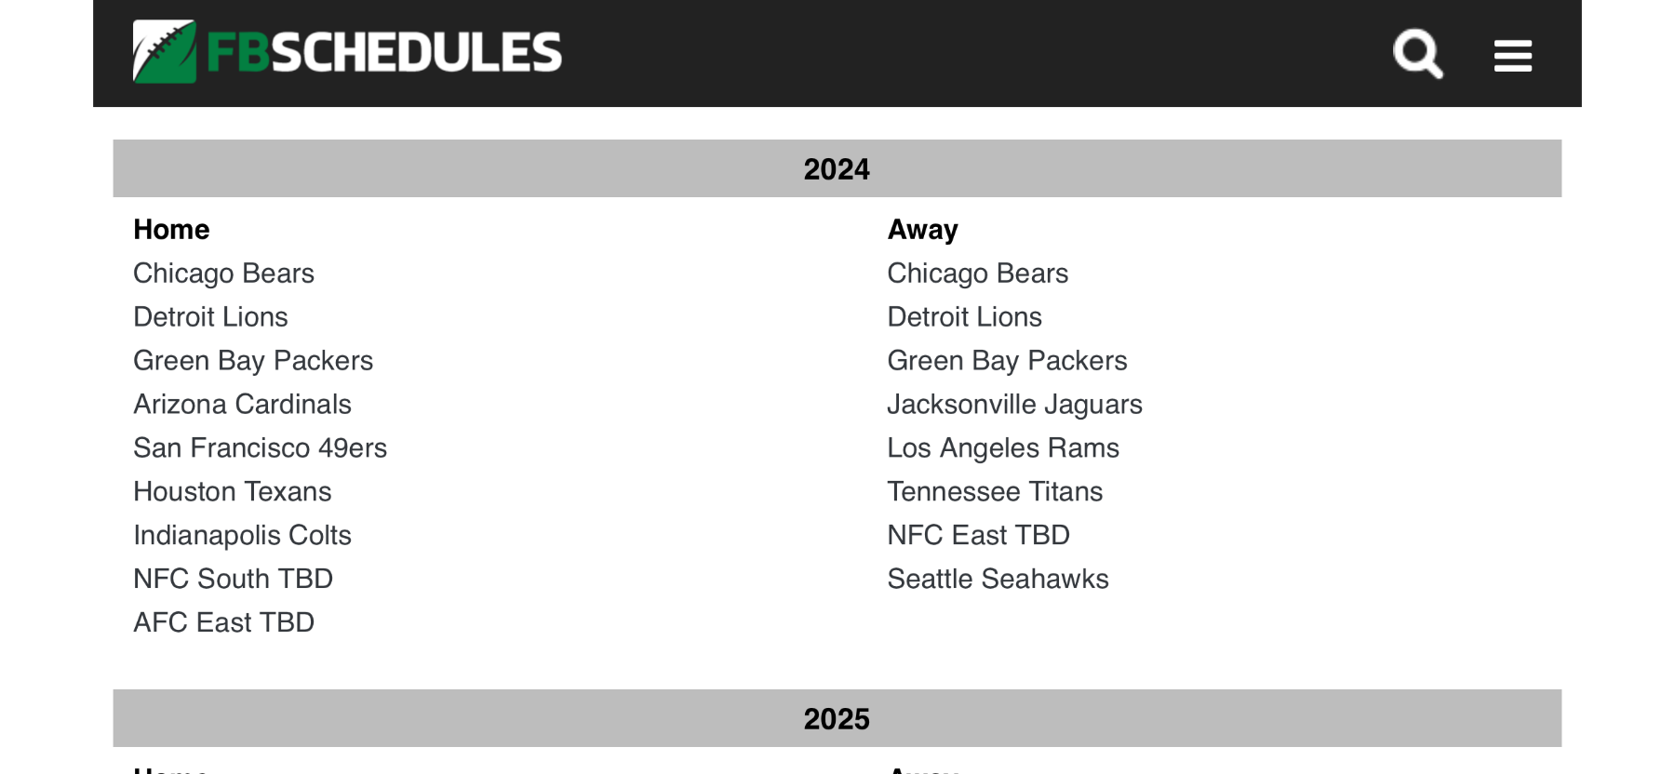The width and height of the screenshot is (1675, 774).
Task: Click the 2025 season header bar
Action: coord(837,719)
